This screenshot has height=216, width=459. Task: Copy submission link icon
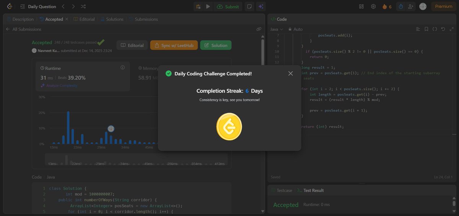[x=259, y=29]
